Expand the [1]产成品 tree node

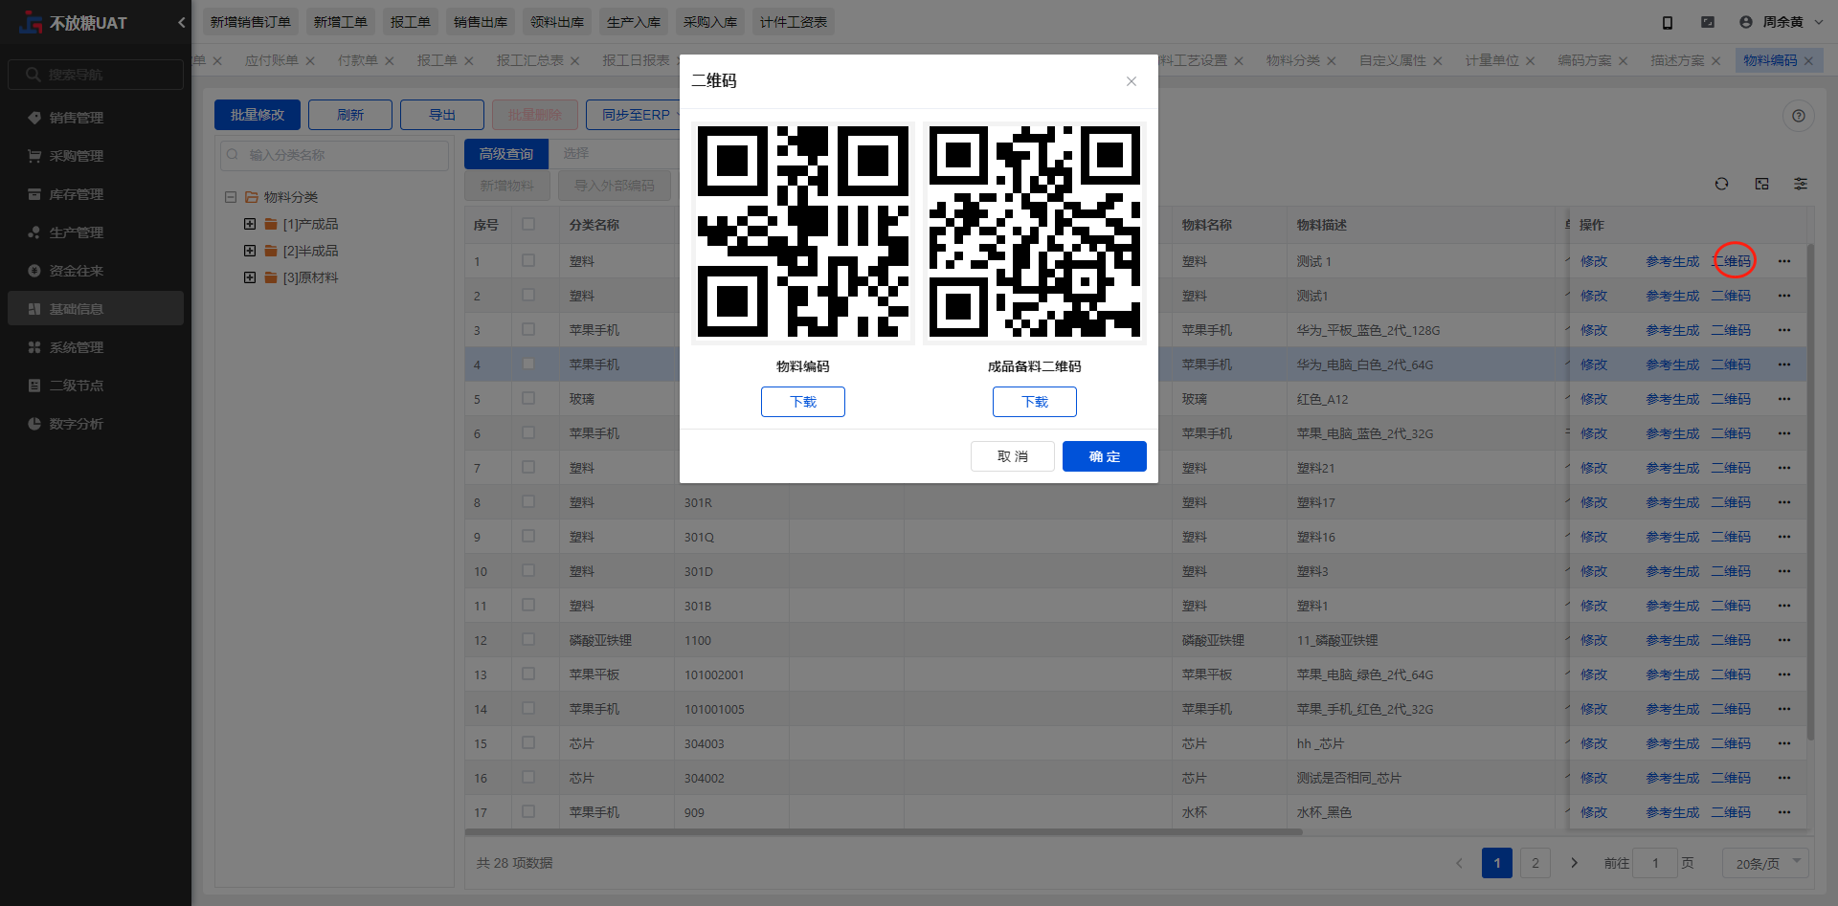(x=250, y=224)
